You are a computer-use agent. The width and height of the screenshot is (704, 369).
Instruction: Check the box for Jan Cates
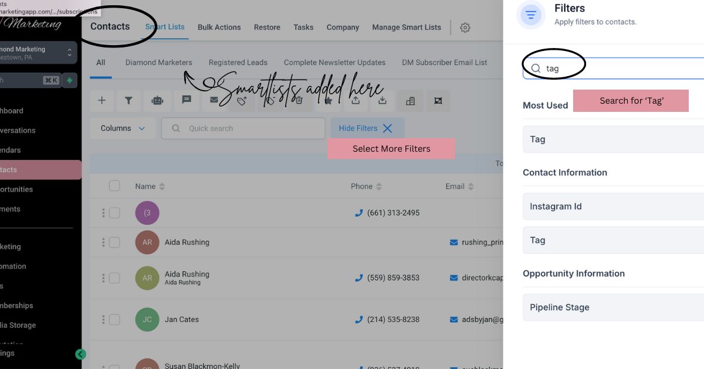click(x=114, y=319)
